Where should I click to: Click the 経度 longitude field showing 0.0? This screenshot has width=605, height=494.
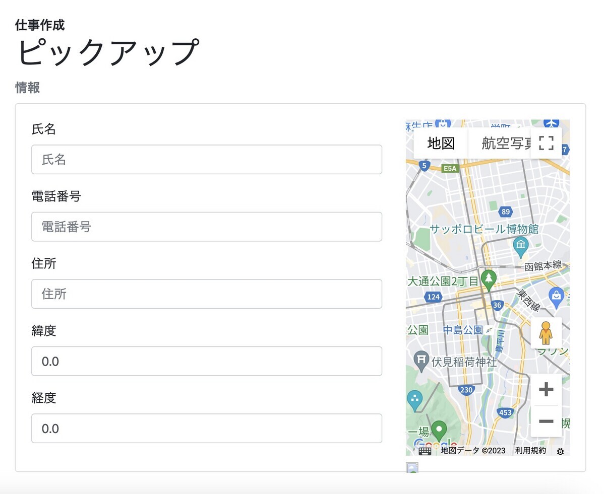coord(206,428)
